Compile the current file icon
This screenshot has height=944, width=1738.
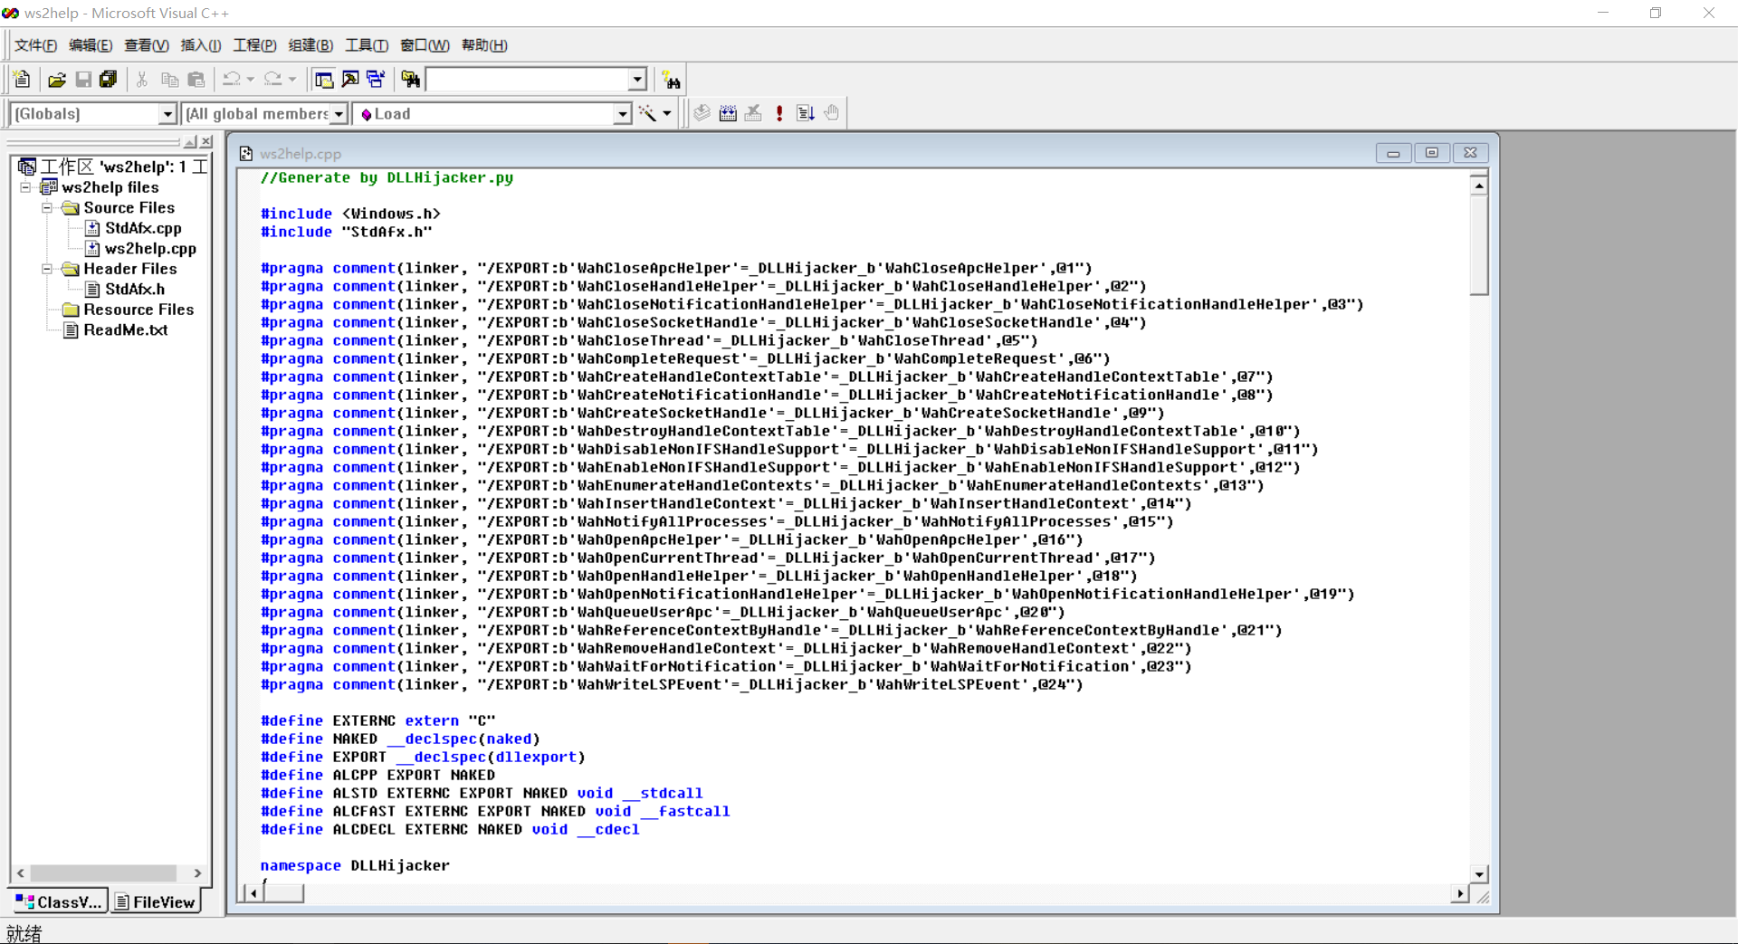702,113
